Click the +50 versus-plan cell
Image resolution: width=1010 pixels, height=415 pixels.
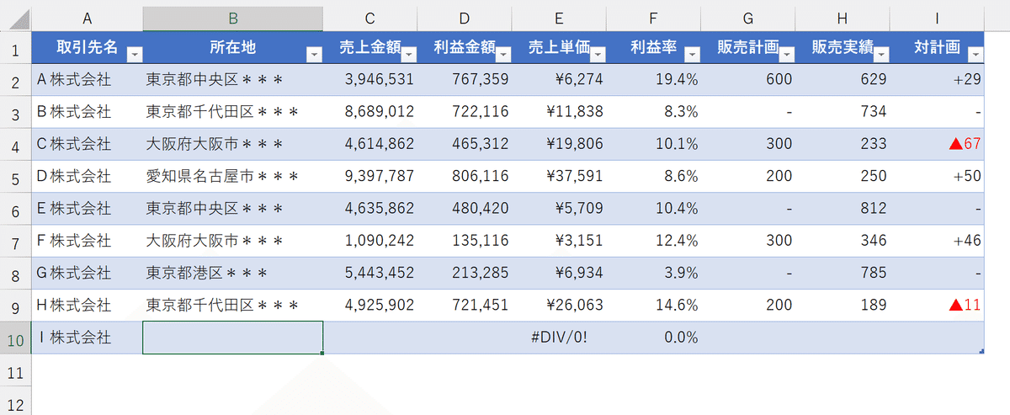click(937, 177)
